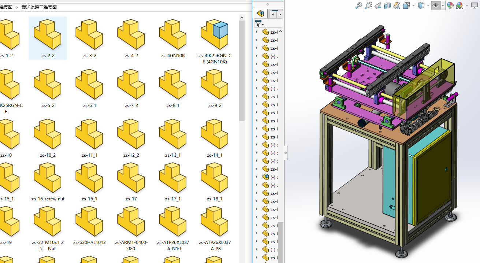Screen dimensions: 480x263
Task: Click the Previous View icon
Action: tap(378, 5)
